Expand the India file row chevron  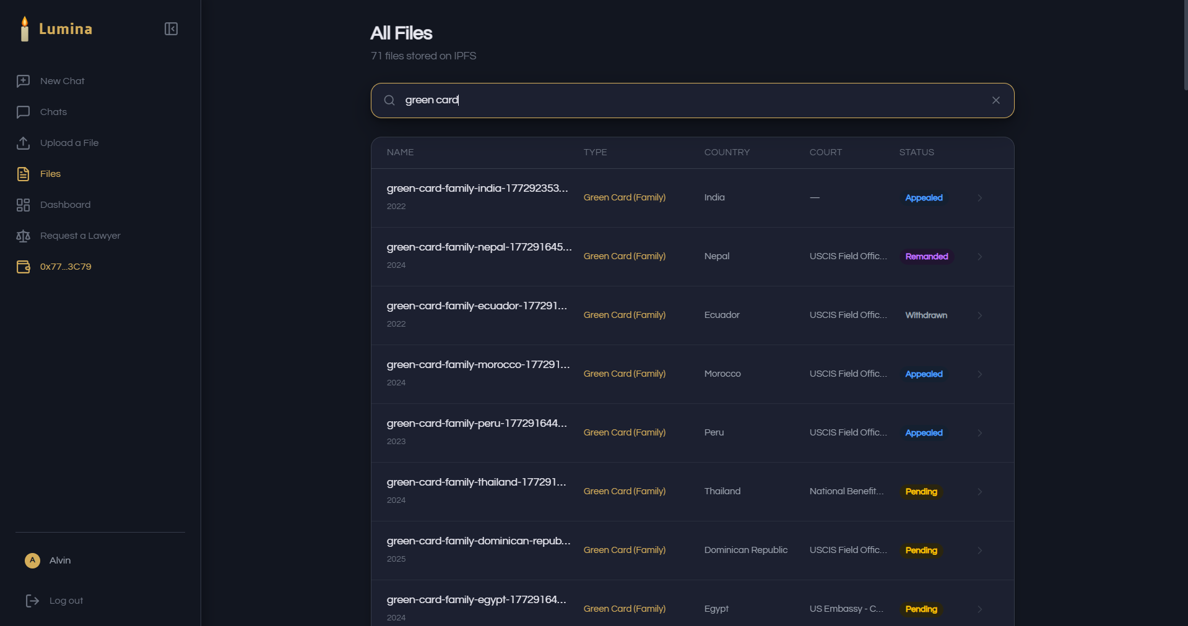[980, 198]
